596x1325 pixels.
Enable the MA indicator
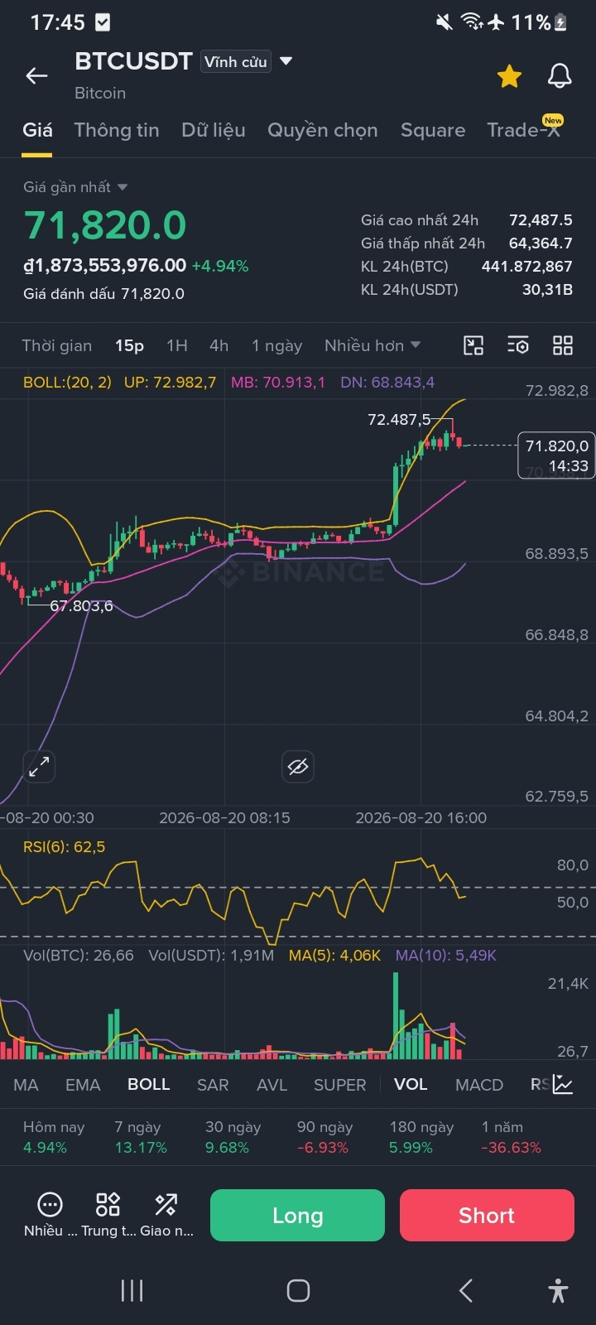tap(26, 1085)
